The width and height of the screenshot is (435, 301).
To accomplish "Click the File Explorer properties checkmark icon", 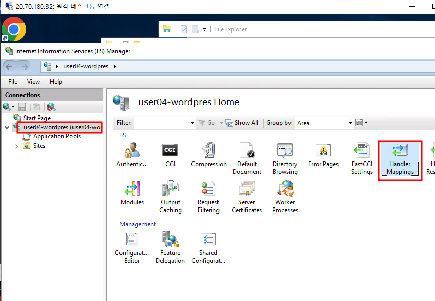I will tap(184, 29).
